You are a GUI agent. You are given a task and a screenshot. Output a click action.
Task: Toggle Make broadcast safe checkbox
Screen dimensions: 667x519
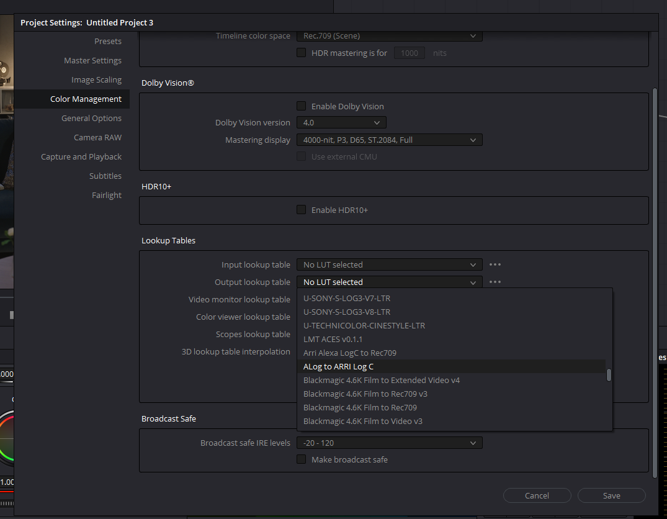[301, 459]
